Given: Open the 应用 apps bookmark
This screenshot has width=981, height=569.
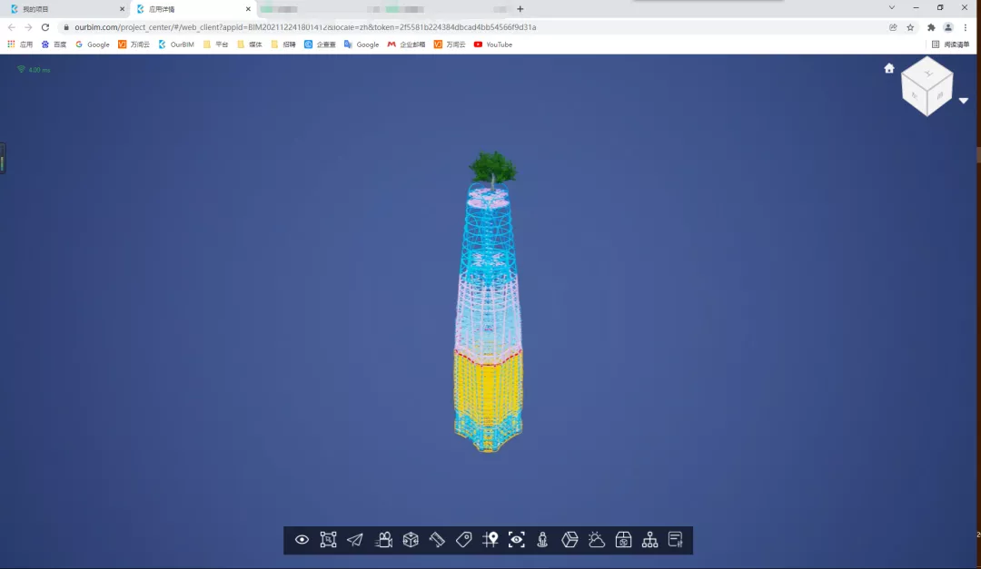Looking at the screenshot, I should coord(20,44).
